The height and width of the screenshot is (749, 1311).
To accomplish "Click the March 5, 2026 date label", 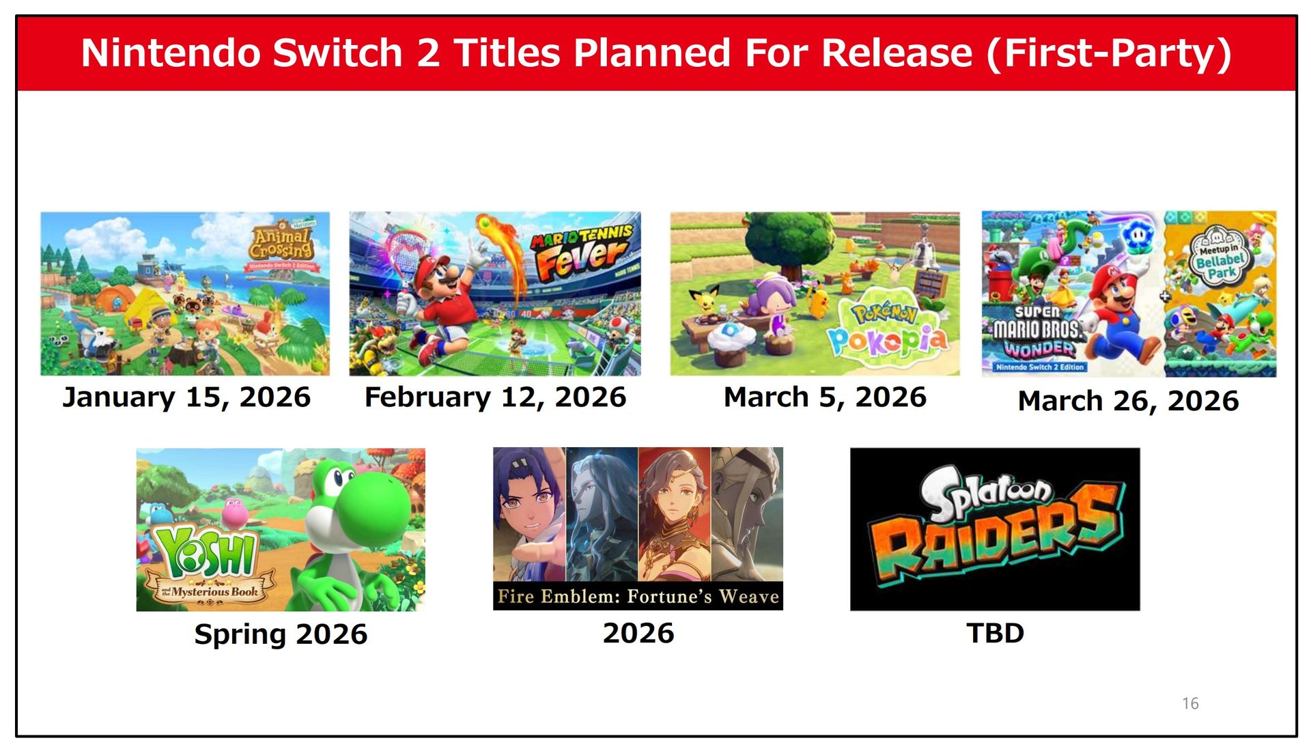I will click(825, 397).
